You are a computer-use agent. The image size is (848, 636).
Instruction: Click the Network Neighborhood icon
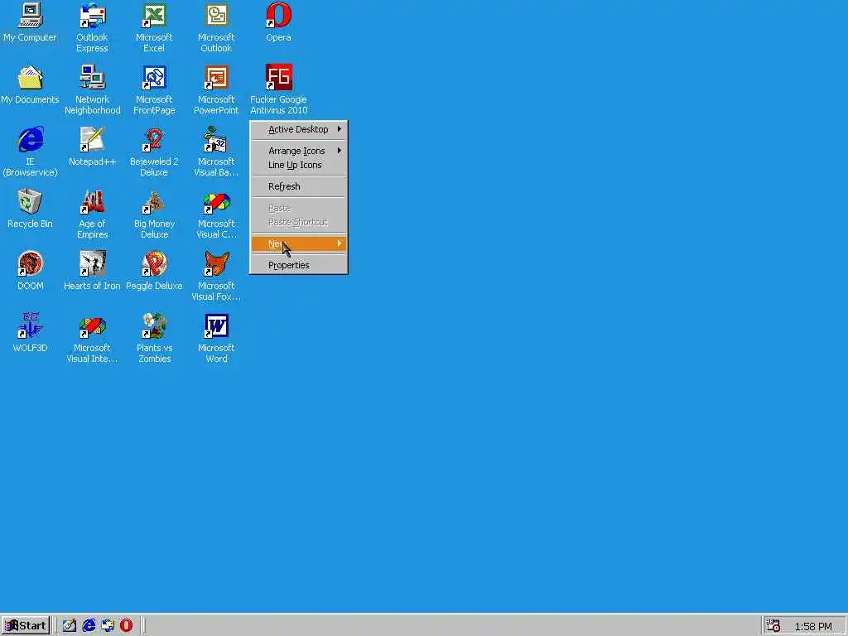92,89
